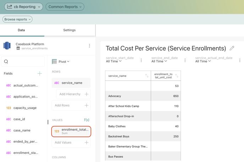Image resolution: width=244 pixels, height=162 pixels.
Task: Click the F(x) formula icon in Values
Action: click(x=87, y=120)
